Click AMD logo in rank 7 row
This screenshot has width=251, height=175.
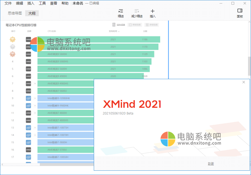point(28,83)
